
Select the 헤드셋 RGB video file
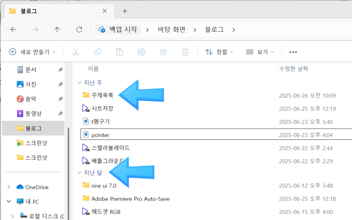[101, 211]
